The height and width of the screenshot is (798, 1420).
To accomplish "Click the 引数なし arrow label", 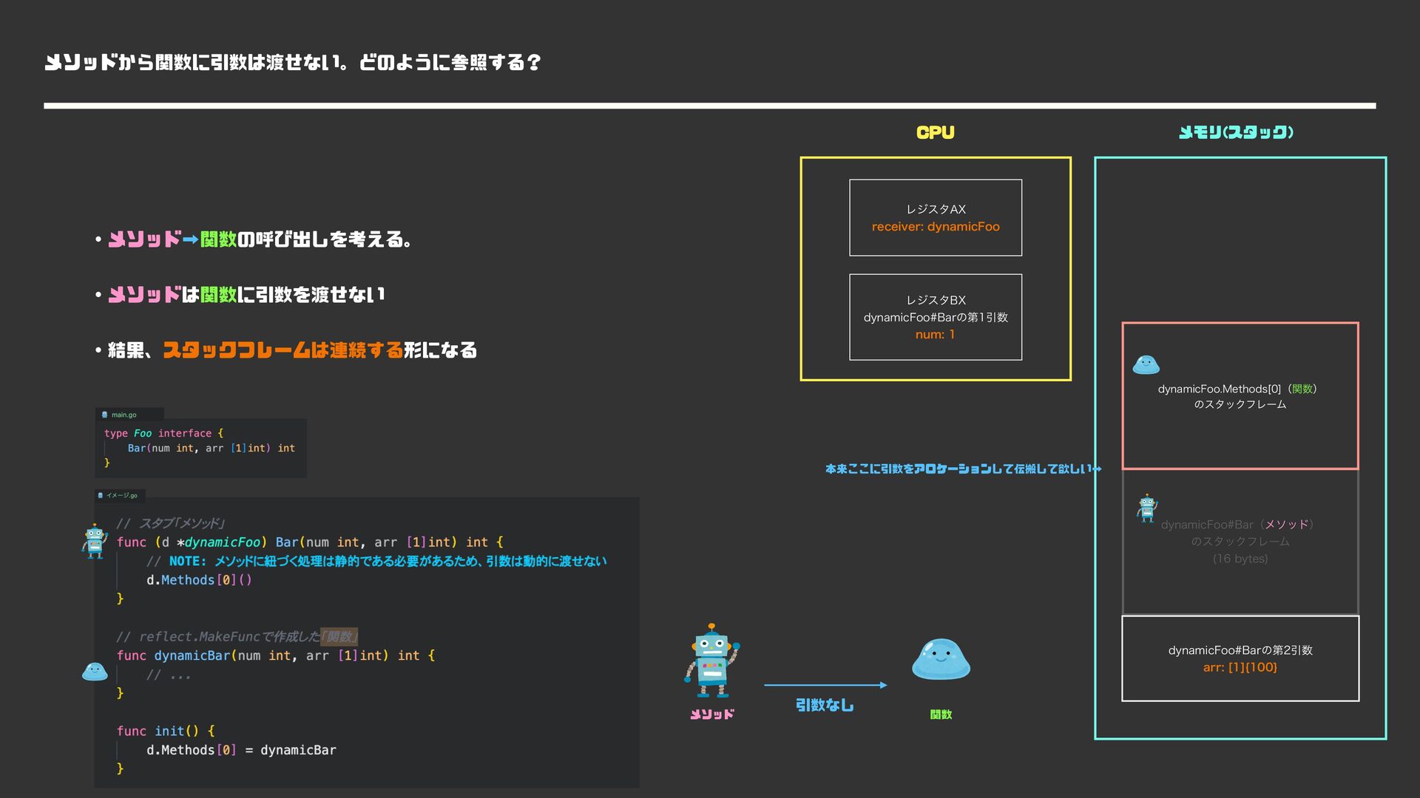I will click(x=824, y=705).
